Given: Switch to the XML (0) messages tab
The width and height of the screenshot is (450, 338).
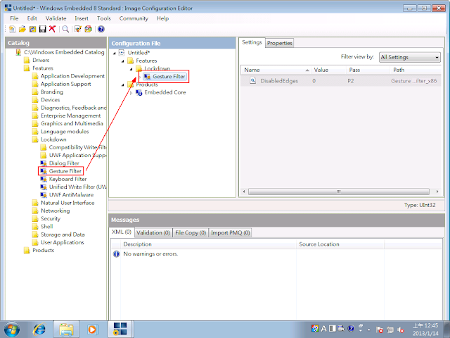Looking at the screenshot, I should point(122,232).
